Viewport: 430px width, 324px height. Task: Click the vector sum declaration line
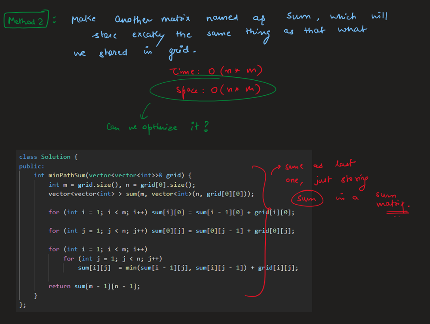151,194
